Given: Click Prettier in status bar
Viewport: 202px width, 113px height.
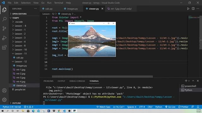Looking at the screenshot, I should click(x=183, y=107).
